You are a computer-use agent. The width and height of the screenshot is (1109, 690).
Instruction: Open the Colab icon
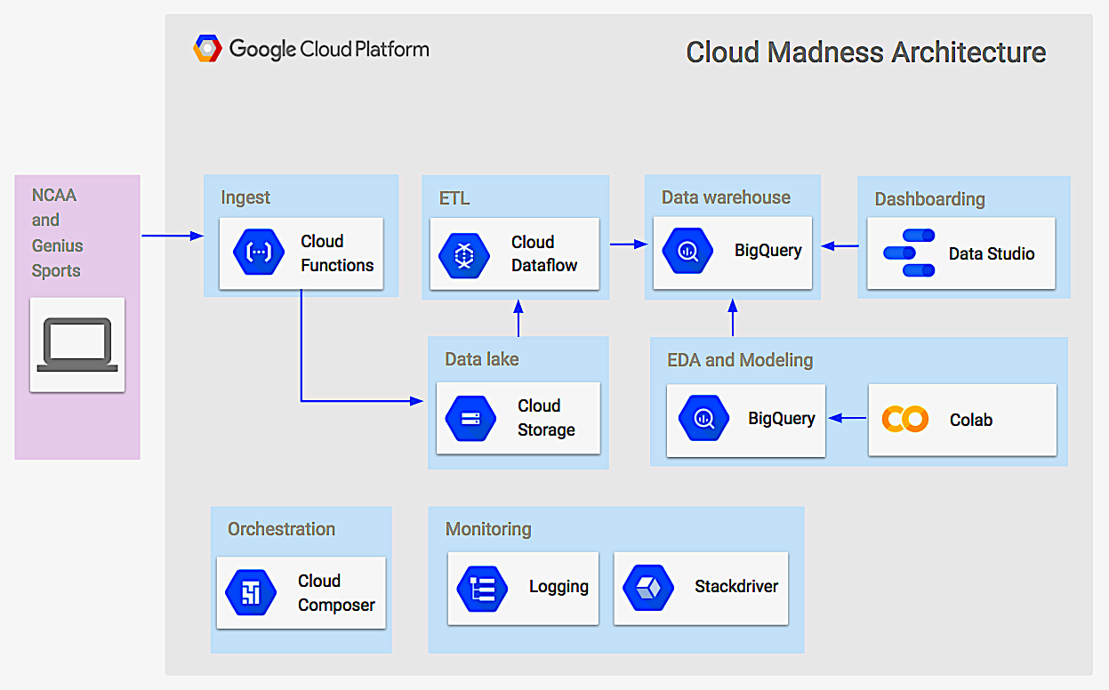[x=904, y=418]
